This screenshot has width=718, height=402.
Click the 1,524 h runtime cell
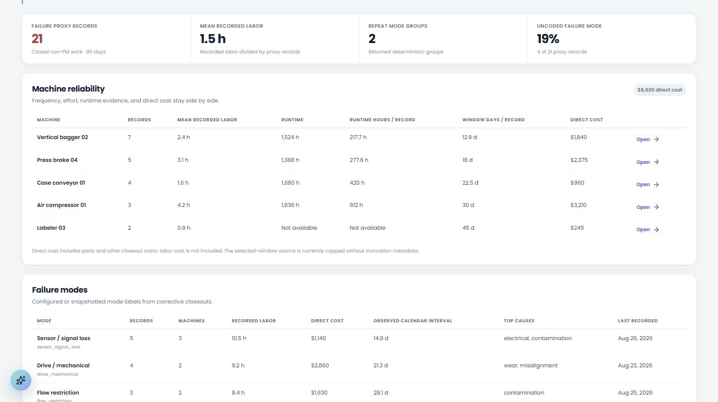click(x=290, y=137)
